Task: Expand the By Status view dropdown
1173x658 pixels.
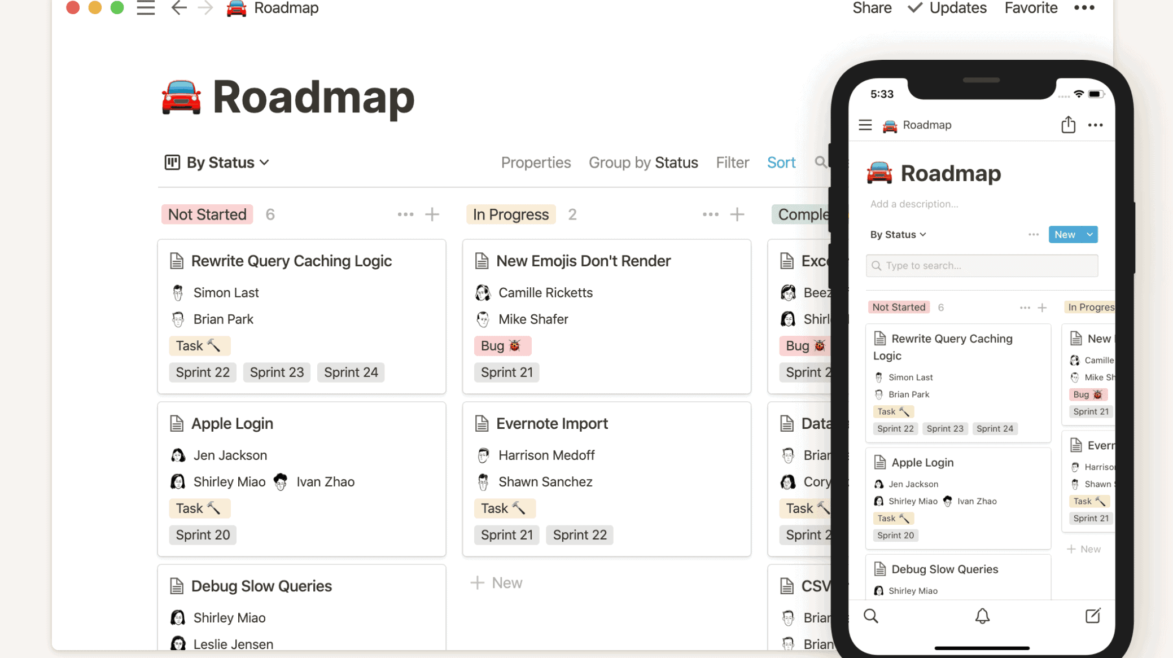Action: (x=265, y=163)
